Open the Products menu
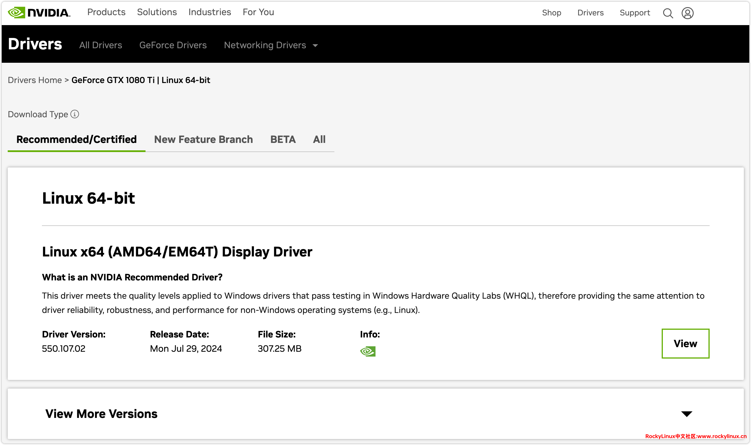Viewport: 751px width, 445px height. click(x=106, y=12)
